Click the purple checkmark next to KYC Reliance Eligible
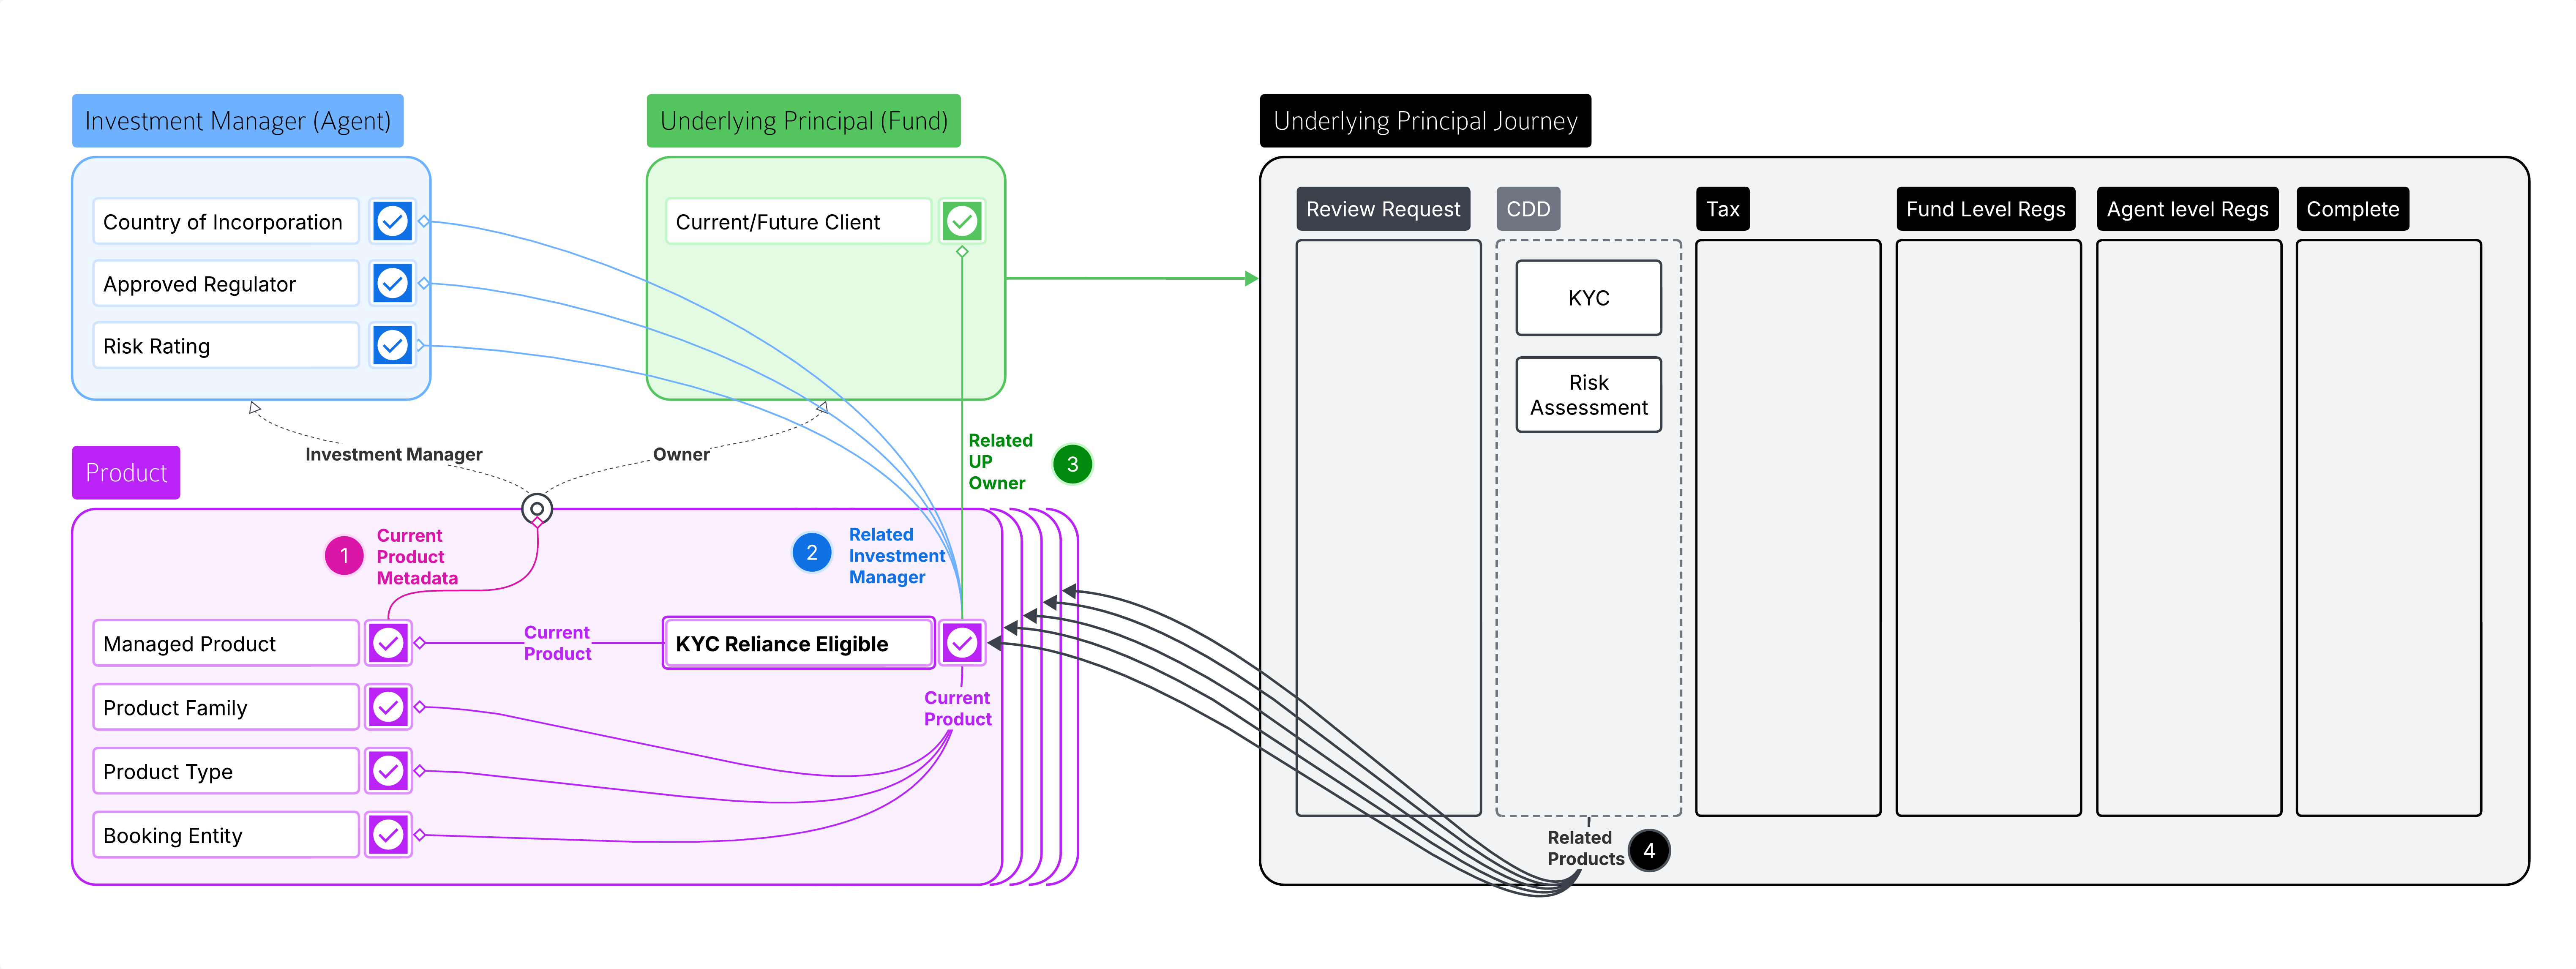 (x=962, y=643)
